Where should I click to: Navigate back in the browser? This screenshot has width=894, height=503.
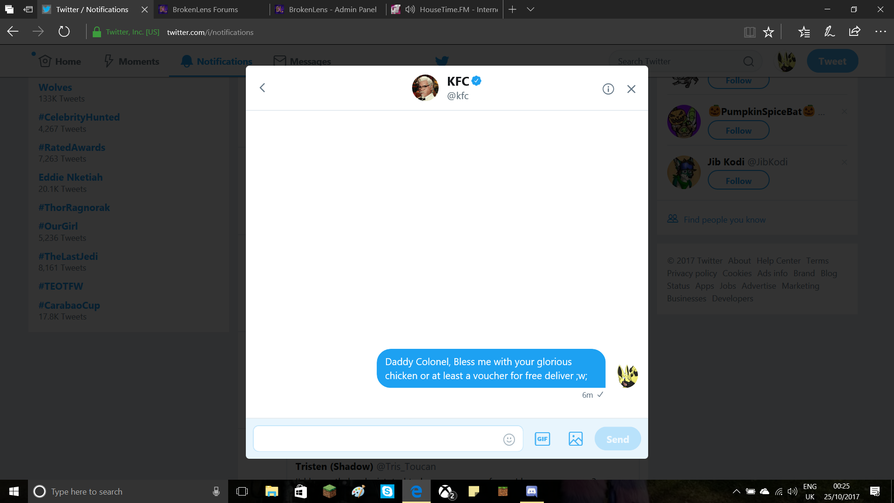pyautogui.click(x=13, y=32)
